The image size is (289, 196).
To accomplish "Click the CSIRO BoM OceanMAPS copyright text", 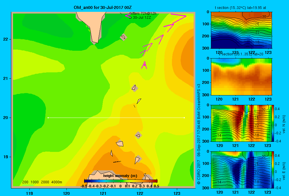I will 199,134.
